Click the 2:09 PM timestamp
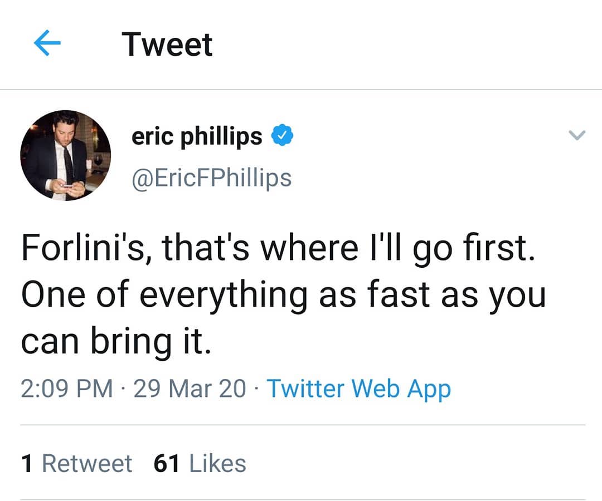Image resolution: width=602 pixels, height=501 pixels. 67,389
